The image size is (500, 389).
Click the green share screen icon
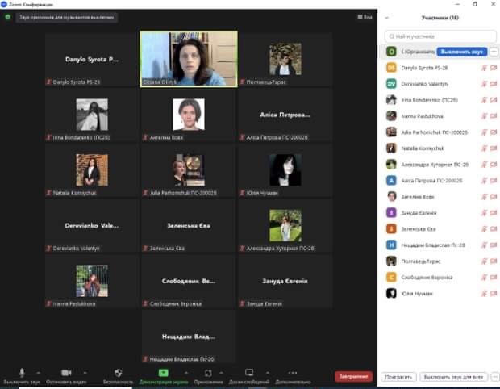click(x=163, y=372)
